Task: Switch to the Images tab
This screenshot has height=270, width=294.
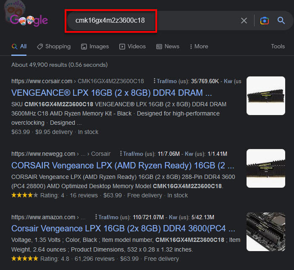Action: (95, 47)
